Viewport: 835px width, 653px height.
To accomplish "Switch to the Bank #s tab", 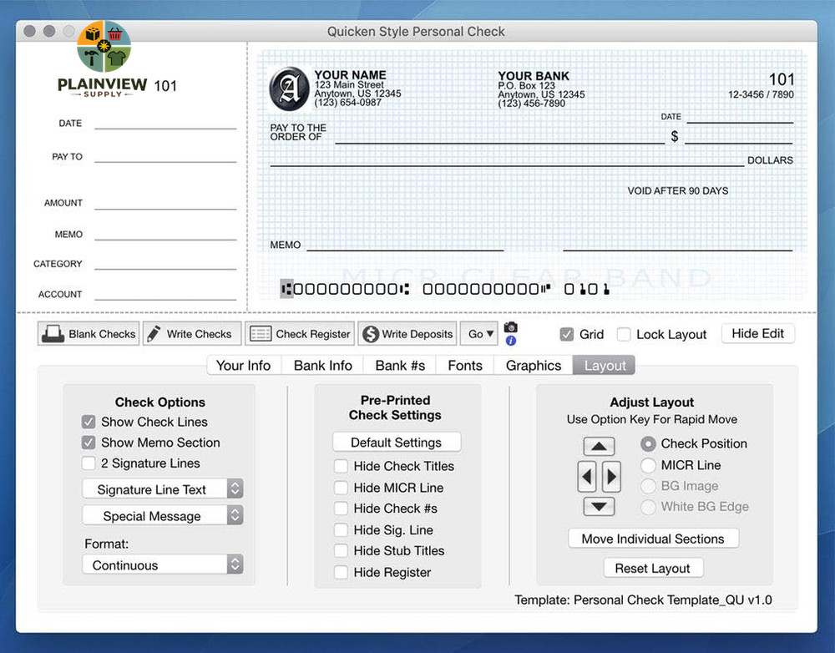I will pos(400,366).
